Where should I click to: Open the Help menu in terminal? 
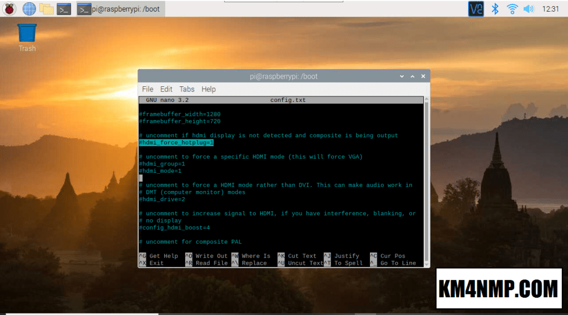tap(209, 89)
